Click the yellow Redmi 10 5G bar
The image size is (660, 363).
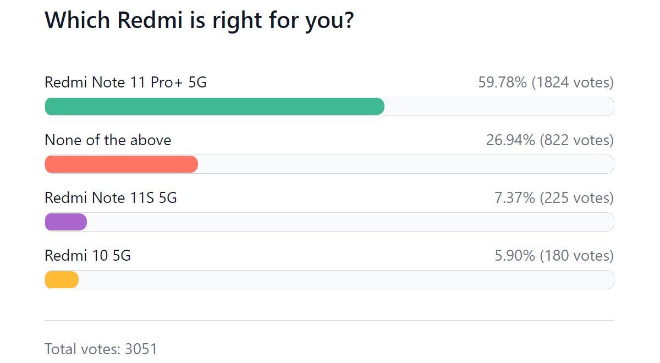(62, 280)
